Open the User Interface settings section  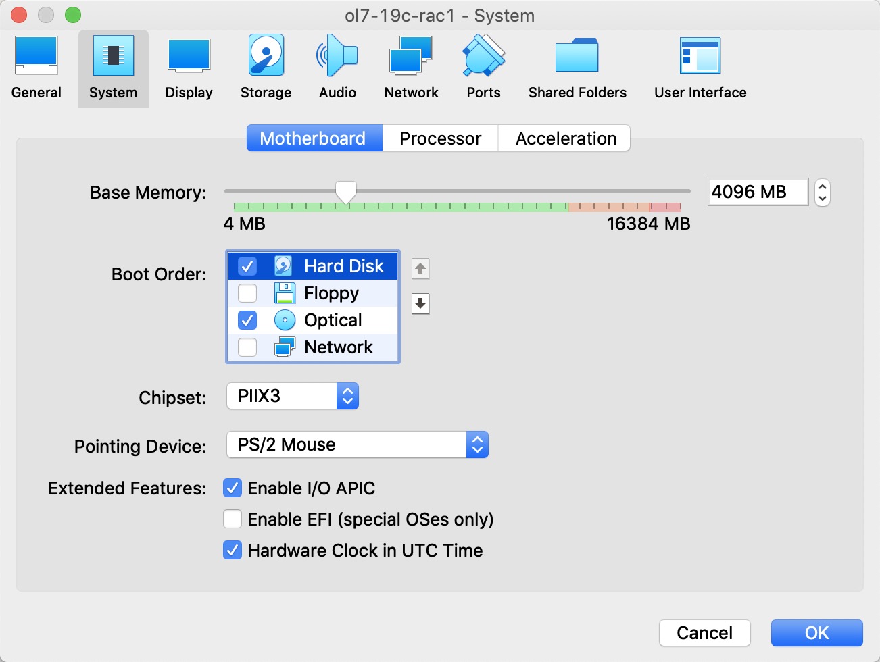click(x=700, y=68)
